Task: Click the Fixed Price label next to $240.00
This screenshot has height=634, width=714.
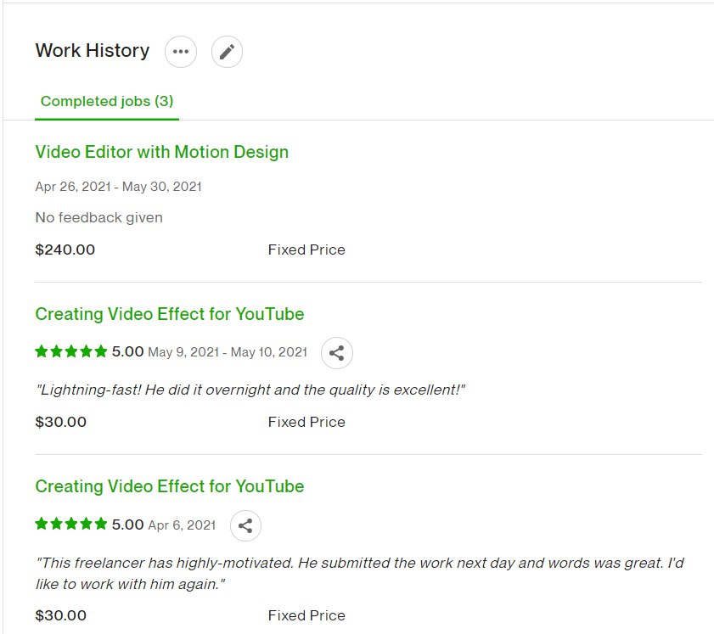Action: (306, 250)
